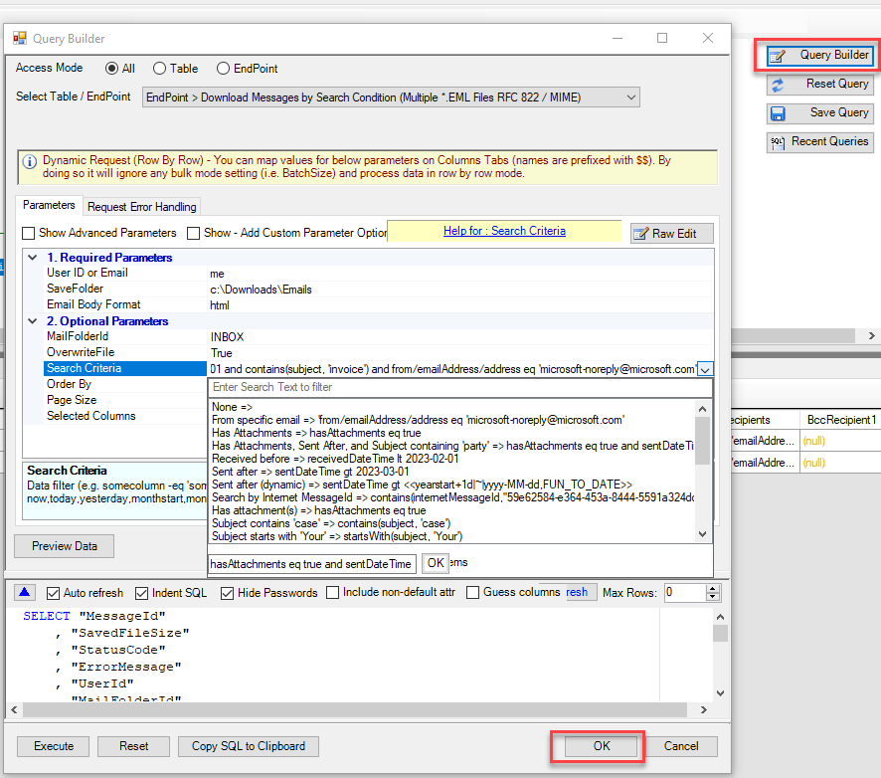881x778 pixels.
Task: Choose 'Sent after (dynamic)' criteria example
Action: click(422, 485)
